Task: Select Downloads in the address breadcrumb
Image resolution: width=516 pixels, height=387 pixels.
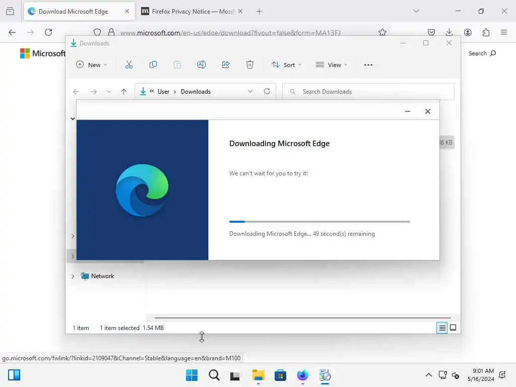Action: click(196, 92)
